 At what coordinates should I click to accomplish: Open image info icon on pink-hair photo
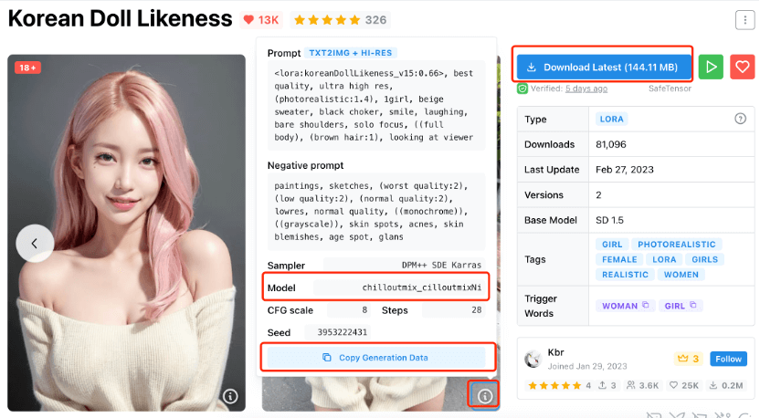[230, 396]
